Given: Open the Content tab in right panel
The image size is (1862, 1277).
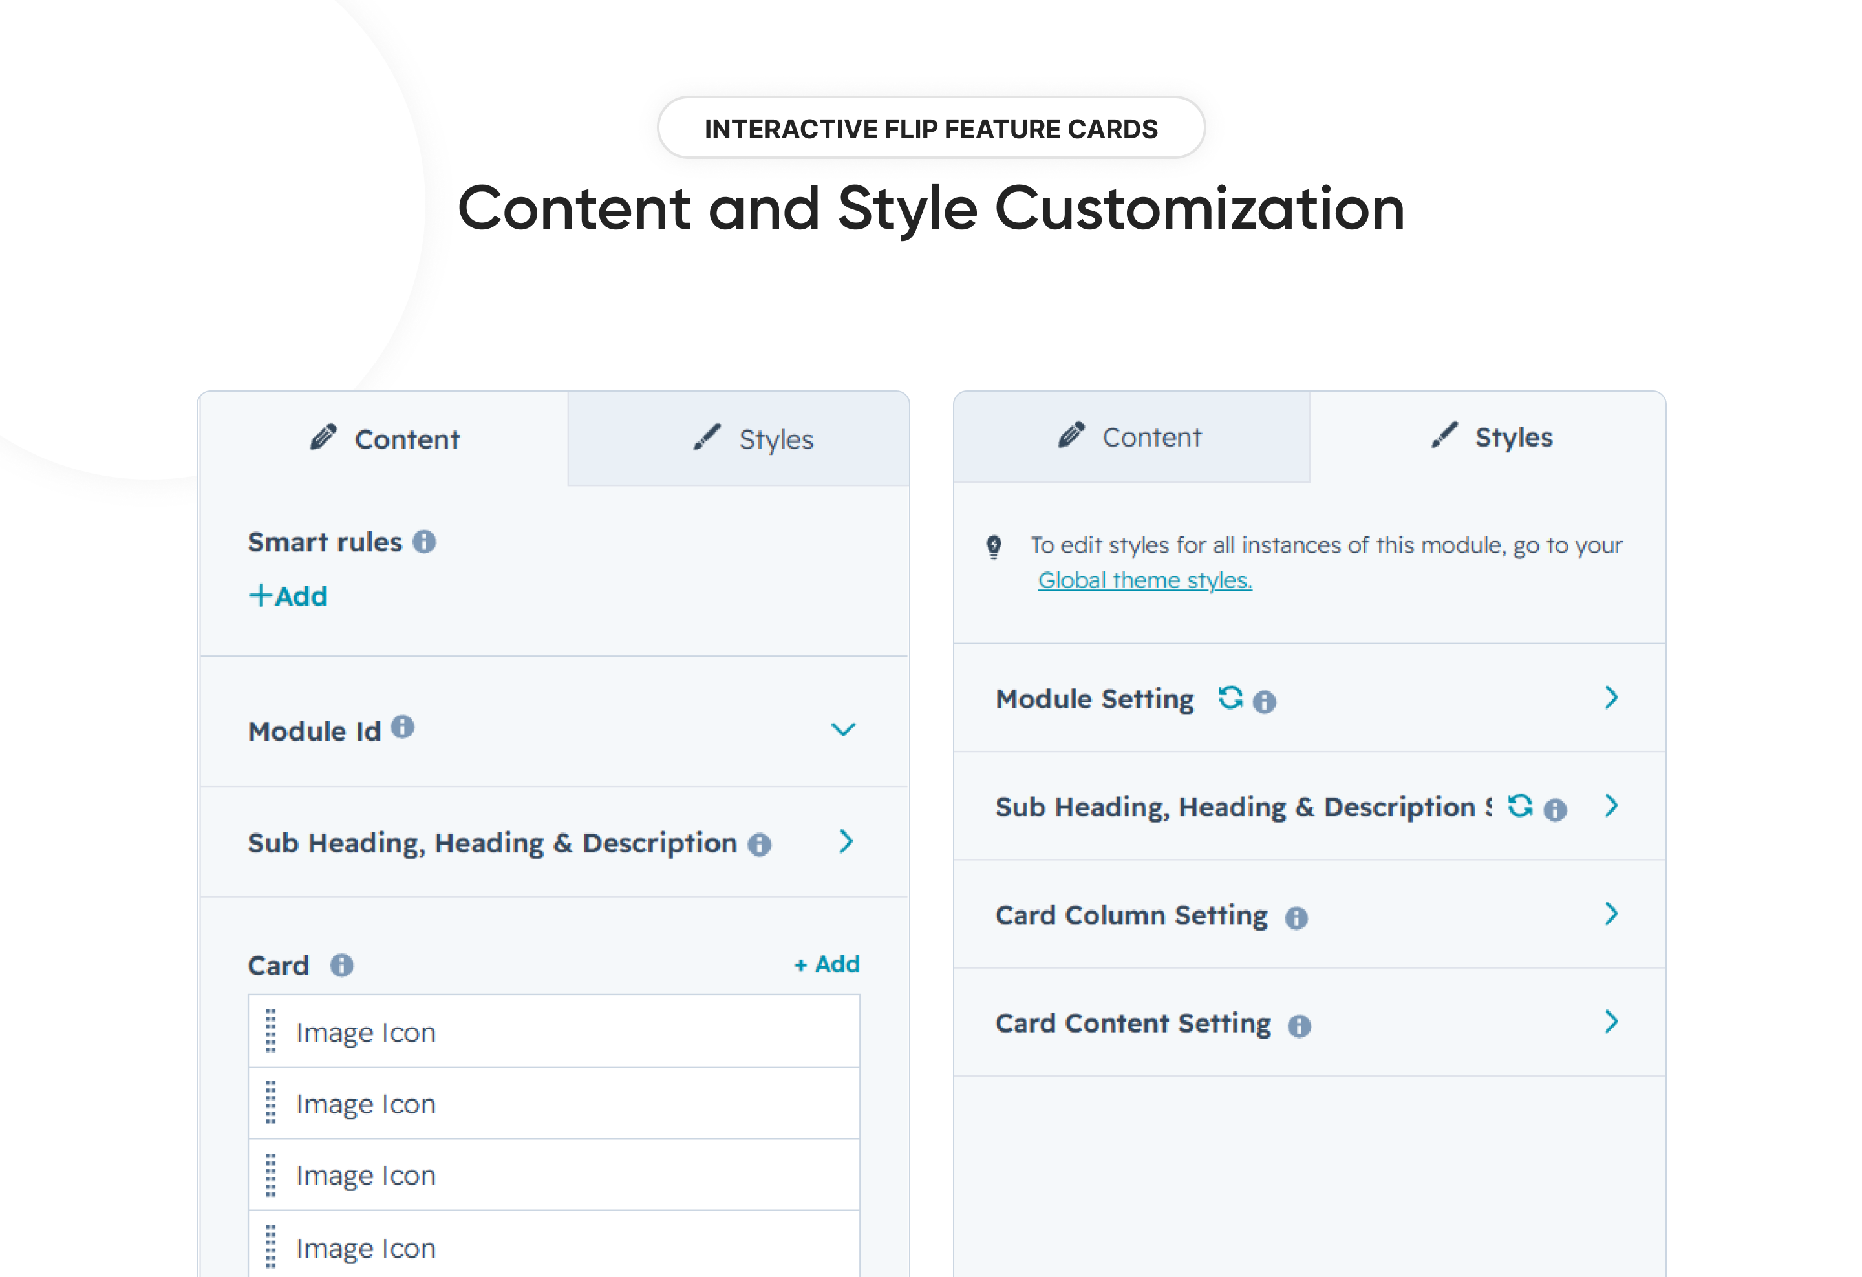Looking at the screenshot, I should tap(1131, 437).
